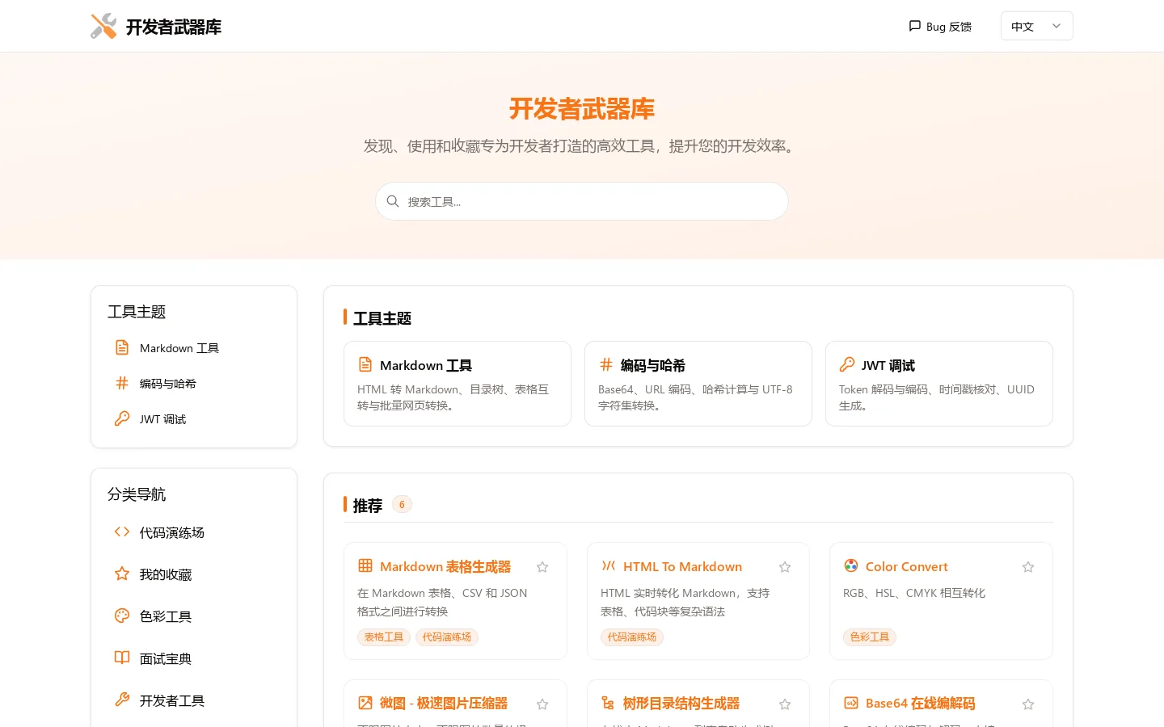
Task: Open the Markdown 工具 theme card
Action: (x=458, y=384)
